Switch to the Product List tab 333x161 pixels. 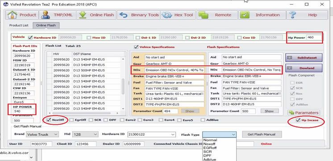(19, 25)
